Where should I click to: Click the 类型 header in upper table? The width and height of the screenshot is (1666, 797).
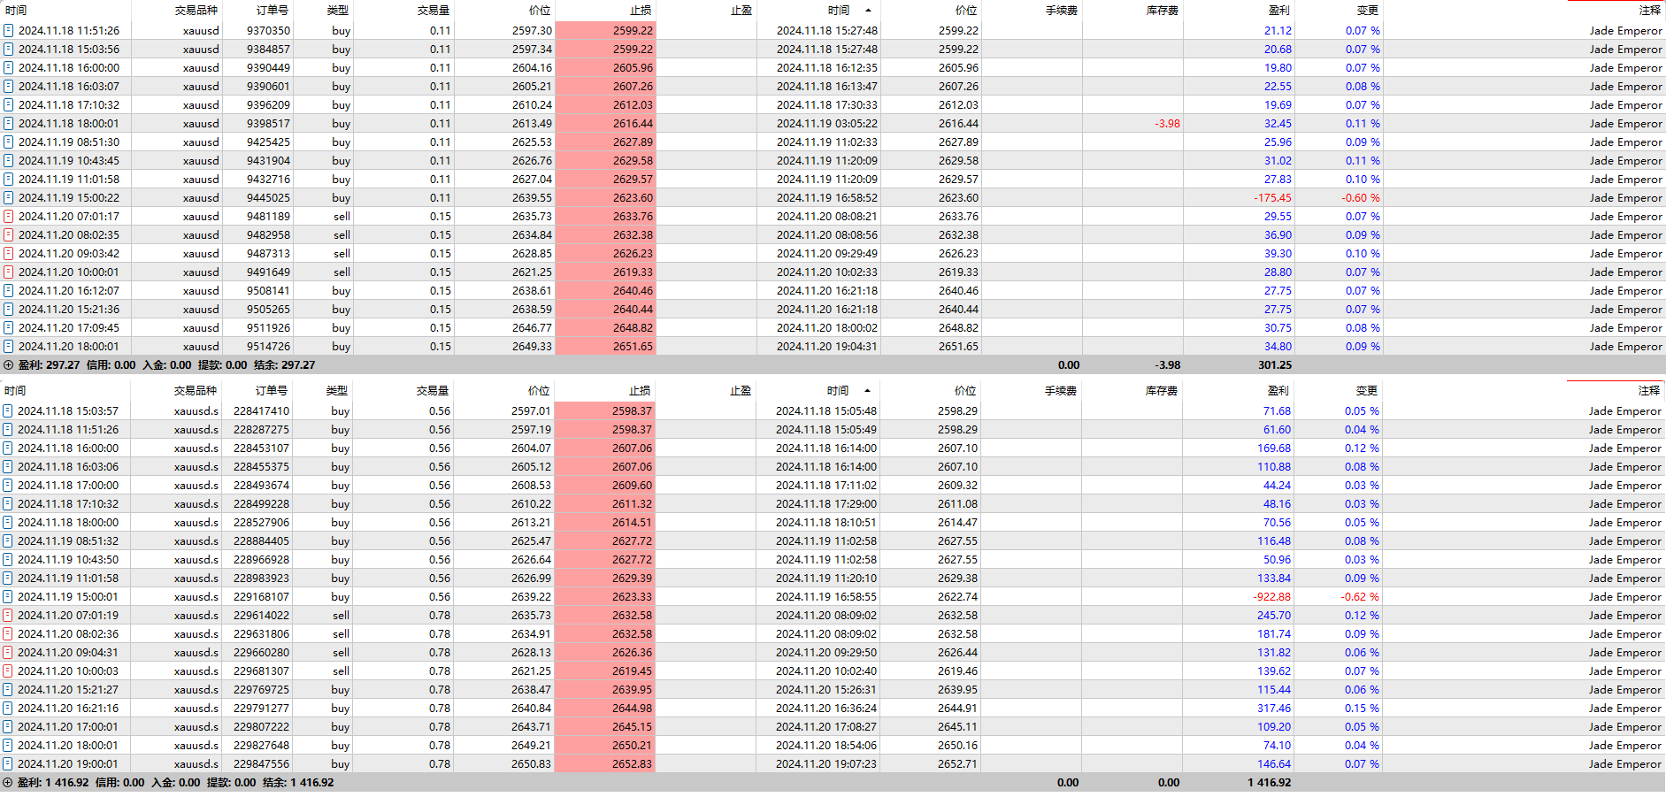point(338,11)
